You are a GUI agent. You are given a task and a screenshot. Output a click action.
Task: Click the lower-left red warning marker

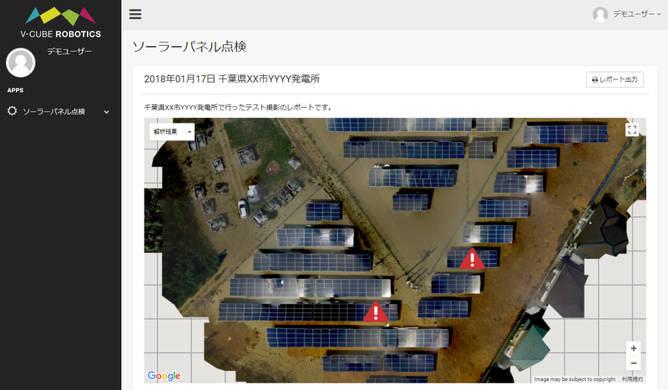pos(376,311)
